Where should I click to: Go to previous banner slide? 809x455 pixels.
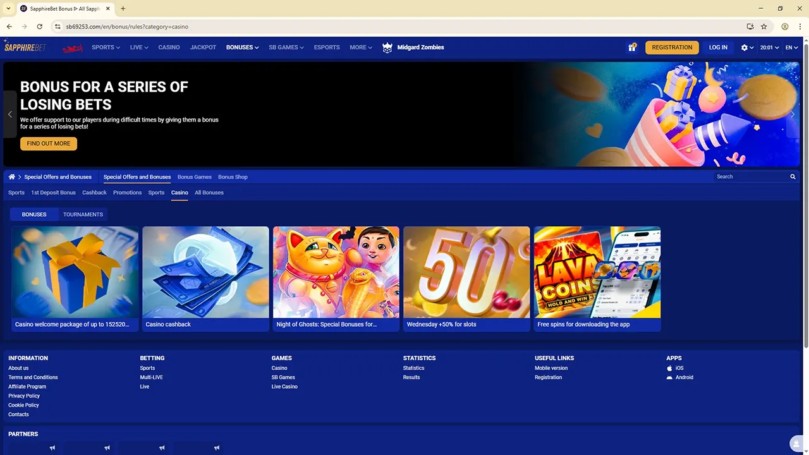click(x=9, y=114)
